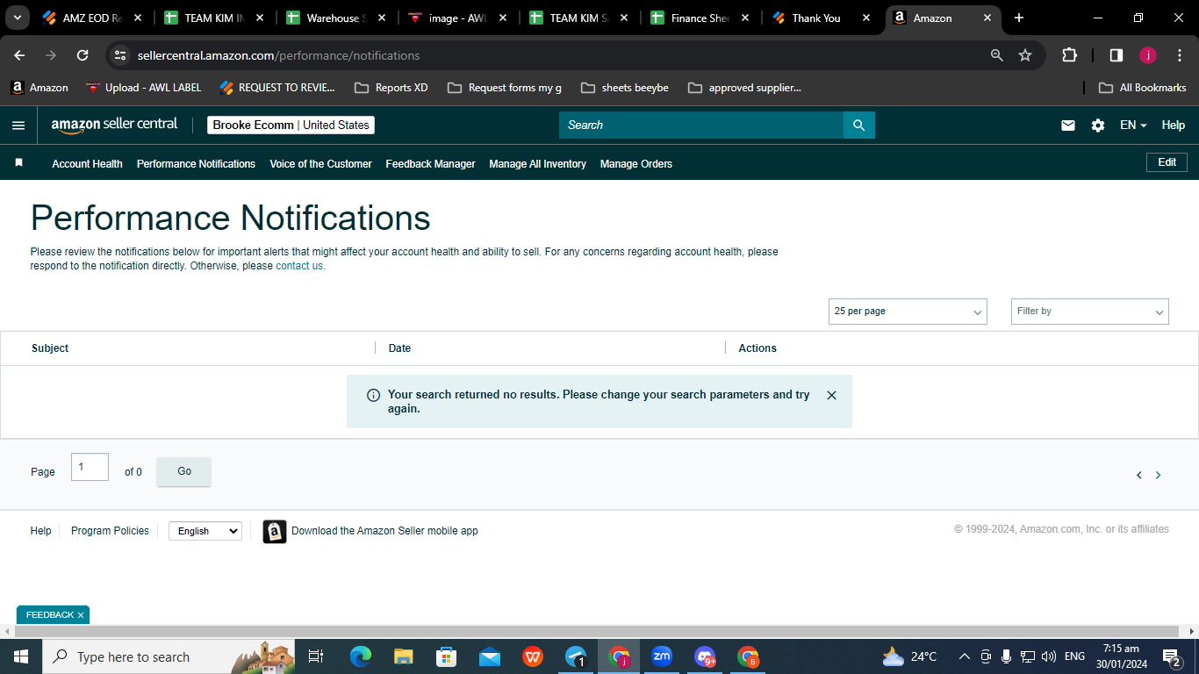
Task: Bookmark this page with the star icon
Action: (1025, 55)
